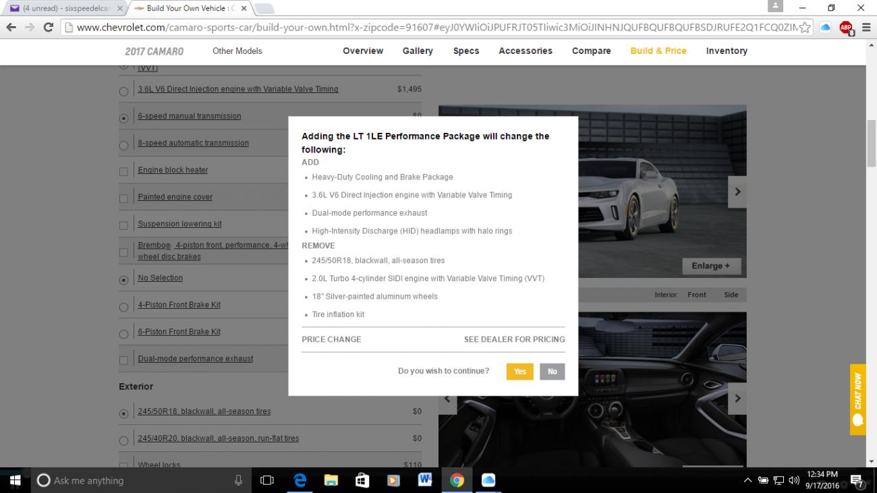Click the Enlarge + button on car image
Viewport: 877px width, 493px height.
coord(710,266)
